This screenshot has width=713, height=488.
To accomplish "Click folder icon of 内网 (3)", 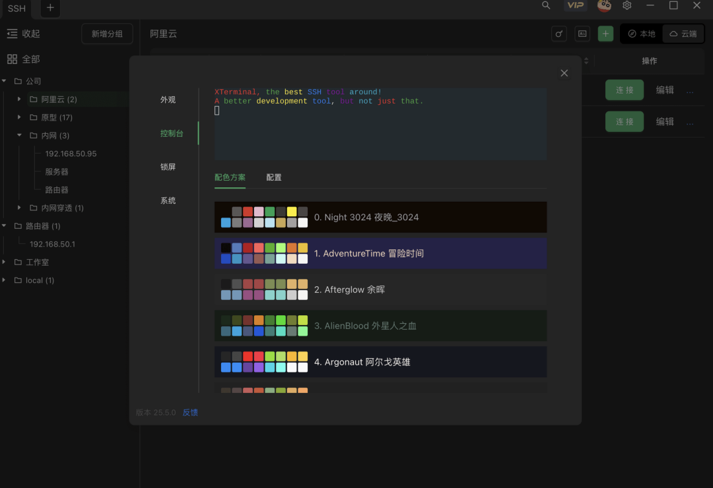I will point(34,135).
